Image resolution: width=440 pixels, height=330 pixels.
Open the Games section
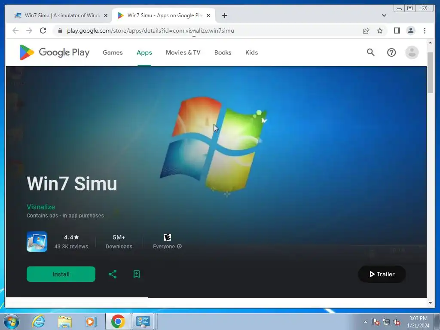(x=113, y=52)
